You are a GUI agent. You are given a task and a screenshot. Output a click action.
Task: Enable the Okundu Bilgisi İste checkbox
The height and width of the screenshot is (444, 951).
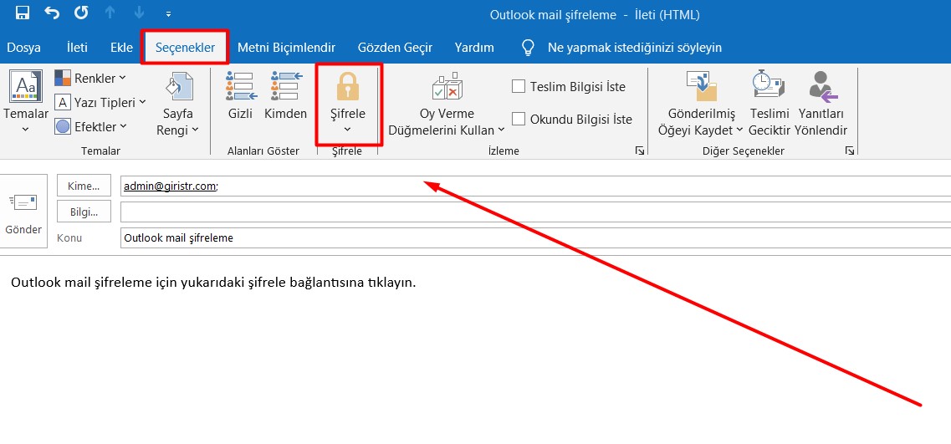[x=518, y=119]
